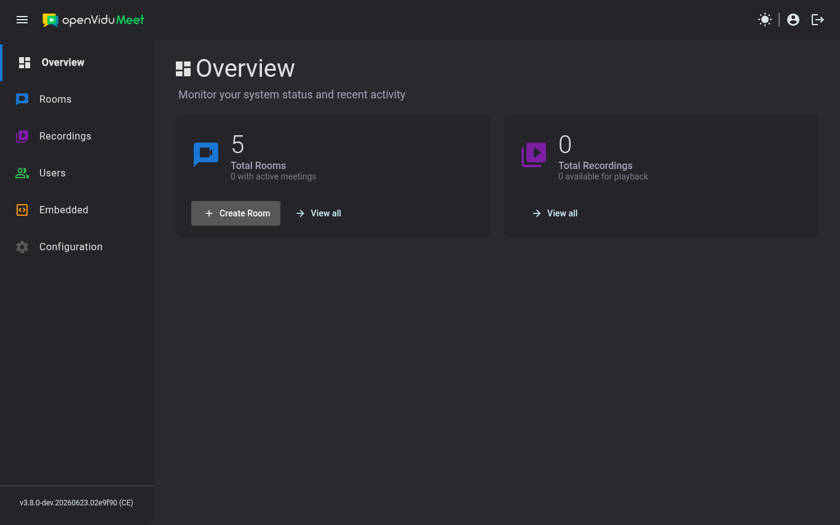Open the Recordings section
Screen dimensions: 840x525
(x=76, y=136)
